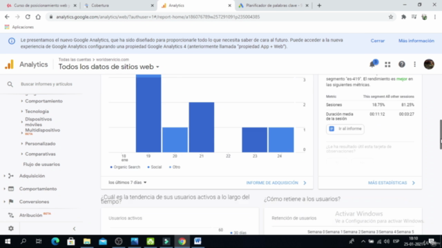This screenshot has height=248, width=442.
Task: Open the Help question mark icon
Action: (402, 64)
